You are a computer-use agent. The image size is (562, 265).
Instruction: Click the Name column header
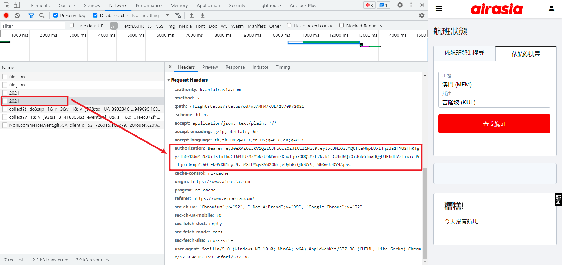[82, 67]
